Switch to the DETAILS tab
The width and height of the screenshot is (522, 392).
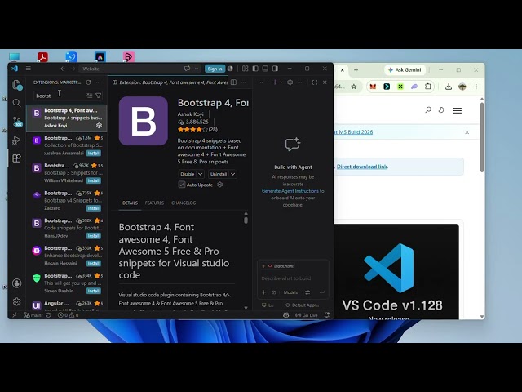[x=130, y=203]
